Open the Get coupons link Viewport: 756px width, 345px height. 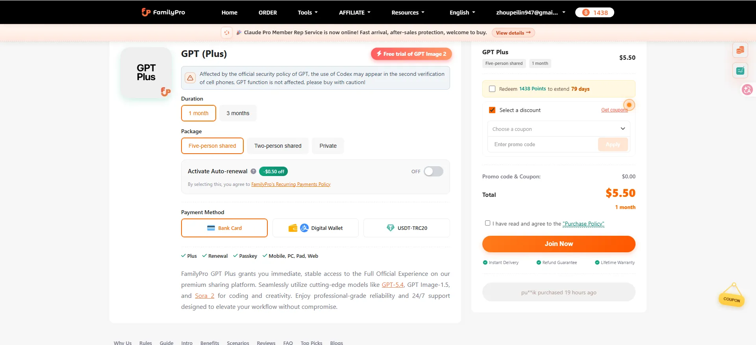[x=614, y=110]
